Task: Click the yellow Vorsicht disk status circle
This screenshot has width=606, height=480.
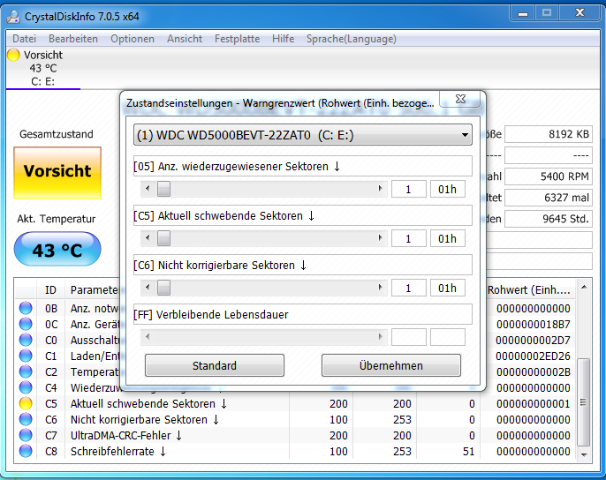Action: [x=13, y=55]
